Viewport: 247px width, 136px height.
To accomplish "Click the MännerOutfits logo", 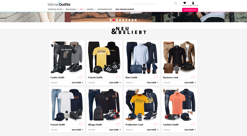I will click(59, 4).
